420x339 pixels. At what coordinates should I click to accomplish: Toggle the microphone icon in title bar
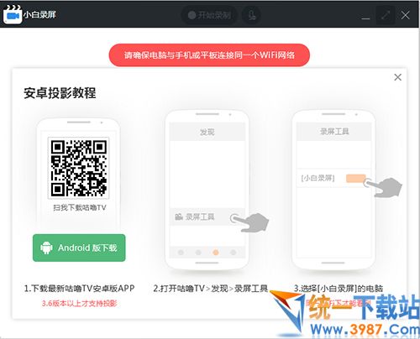click(251, 15)
